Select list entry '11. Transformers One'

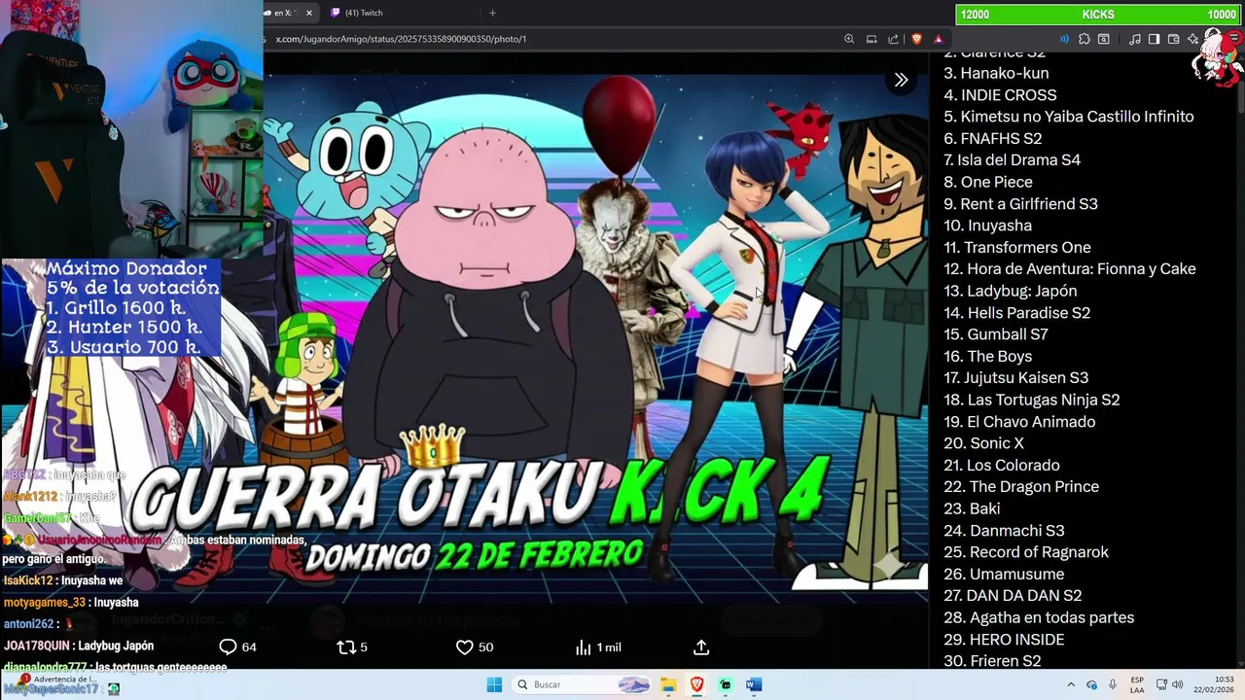point(1017,248)
